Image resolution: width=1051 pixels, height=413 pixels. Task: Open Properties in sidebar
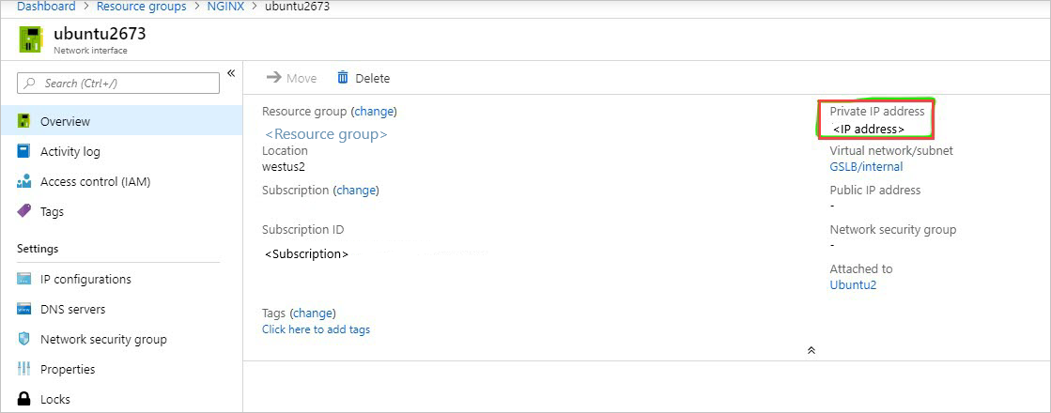tap(121, 369)
